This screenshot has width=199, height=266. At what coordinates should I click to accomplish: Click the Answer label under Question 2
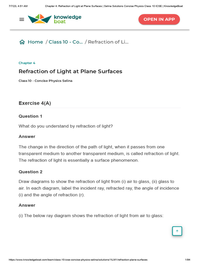coord(27,205)
